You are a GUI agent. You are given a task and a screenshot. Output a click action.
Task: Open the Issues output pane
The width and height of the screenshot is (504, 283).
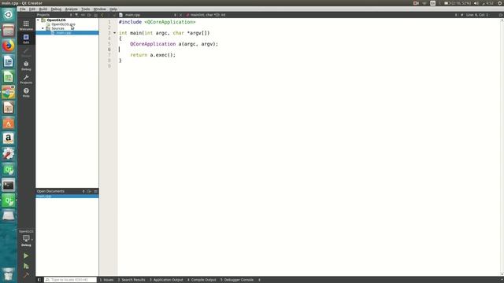[106, 280]
